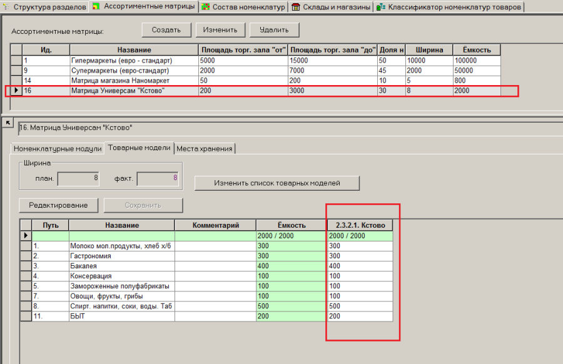This screenshot has width=563, height=364.
Task: Click the Классификатор номенклатур товаров tree icon
Action: 380,7
